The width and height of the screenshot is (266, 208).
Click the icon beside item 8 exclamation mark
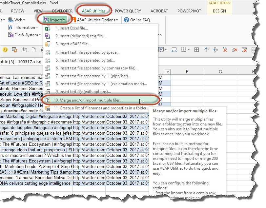pyautogui.click(x=48, y=84)
